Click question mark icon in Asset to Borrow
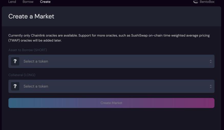 coord(15,61)
